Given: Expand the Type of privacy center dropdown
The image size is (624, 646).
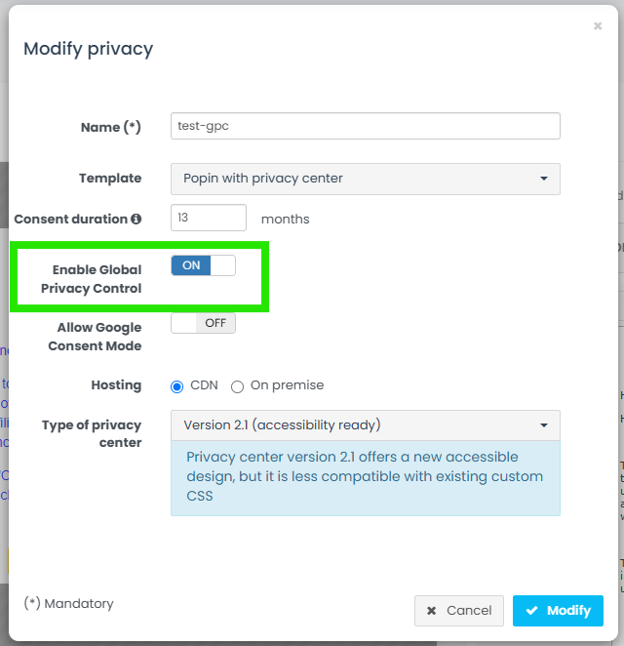Looking at the screenshot, I should coord(365,425).
